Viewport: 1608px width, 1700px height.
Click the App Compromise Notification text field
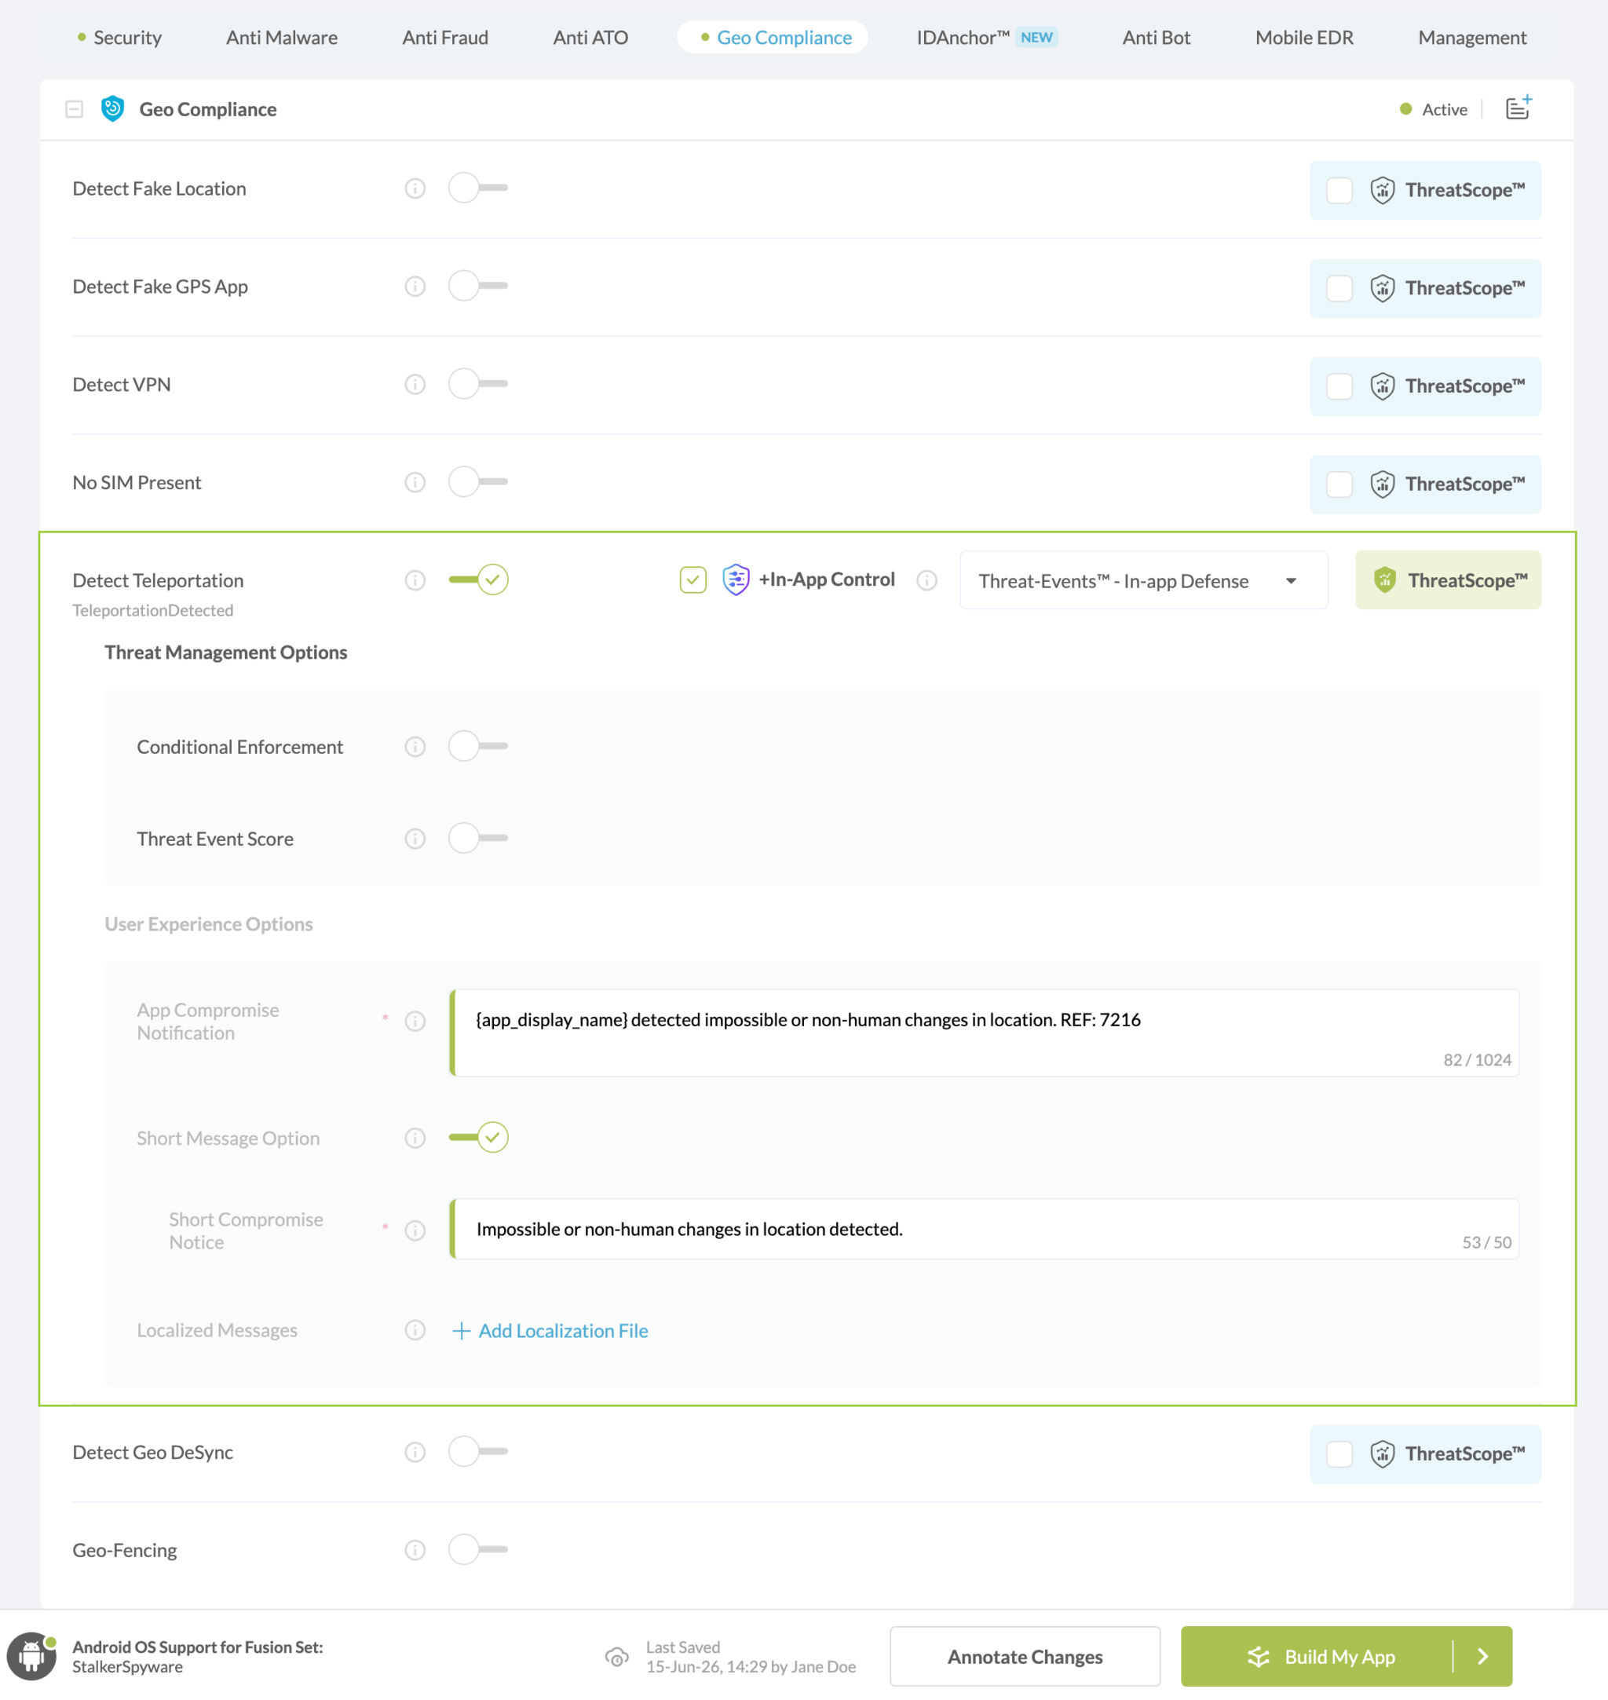(x=984, y=1033)
